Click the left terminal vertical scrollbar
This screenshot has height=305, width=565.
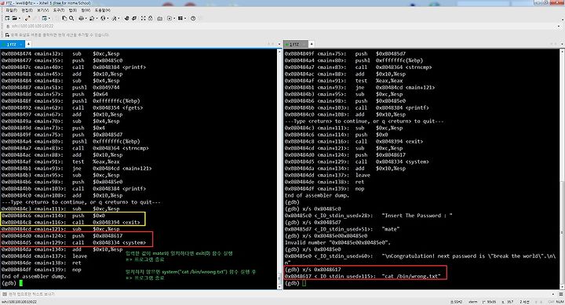(x=279, y=169)
